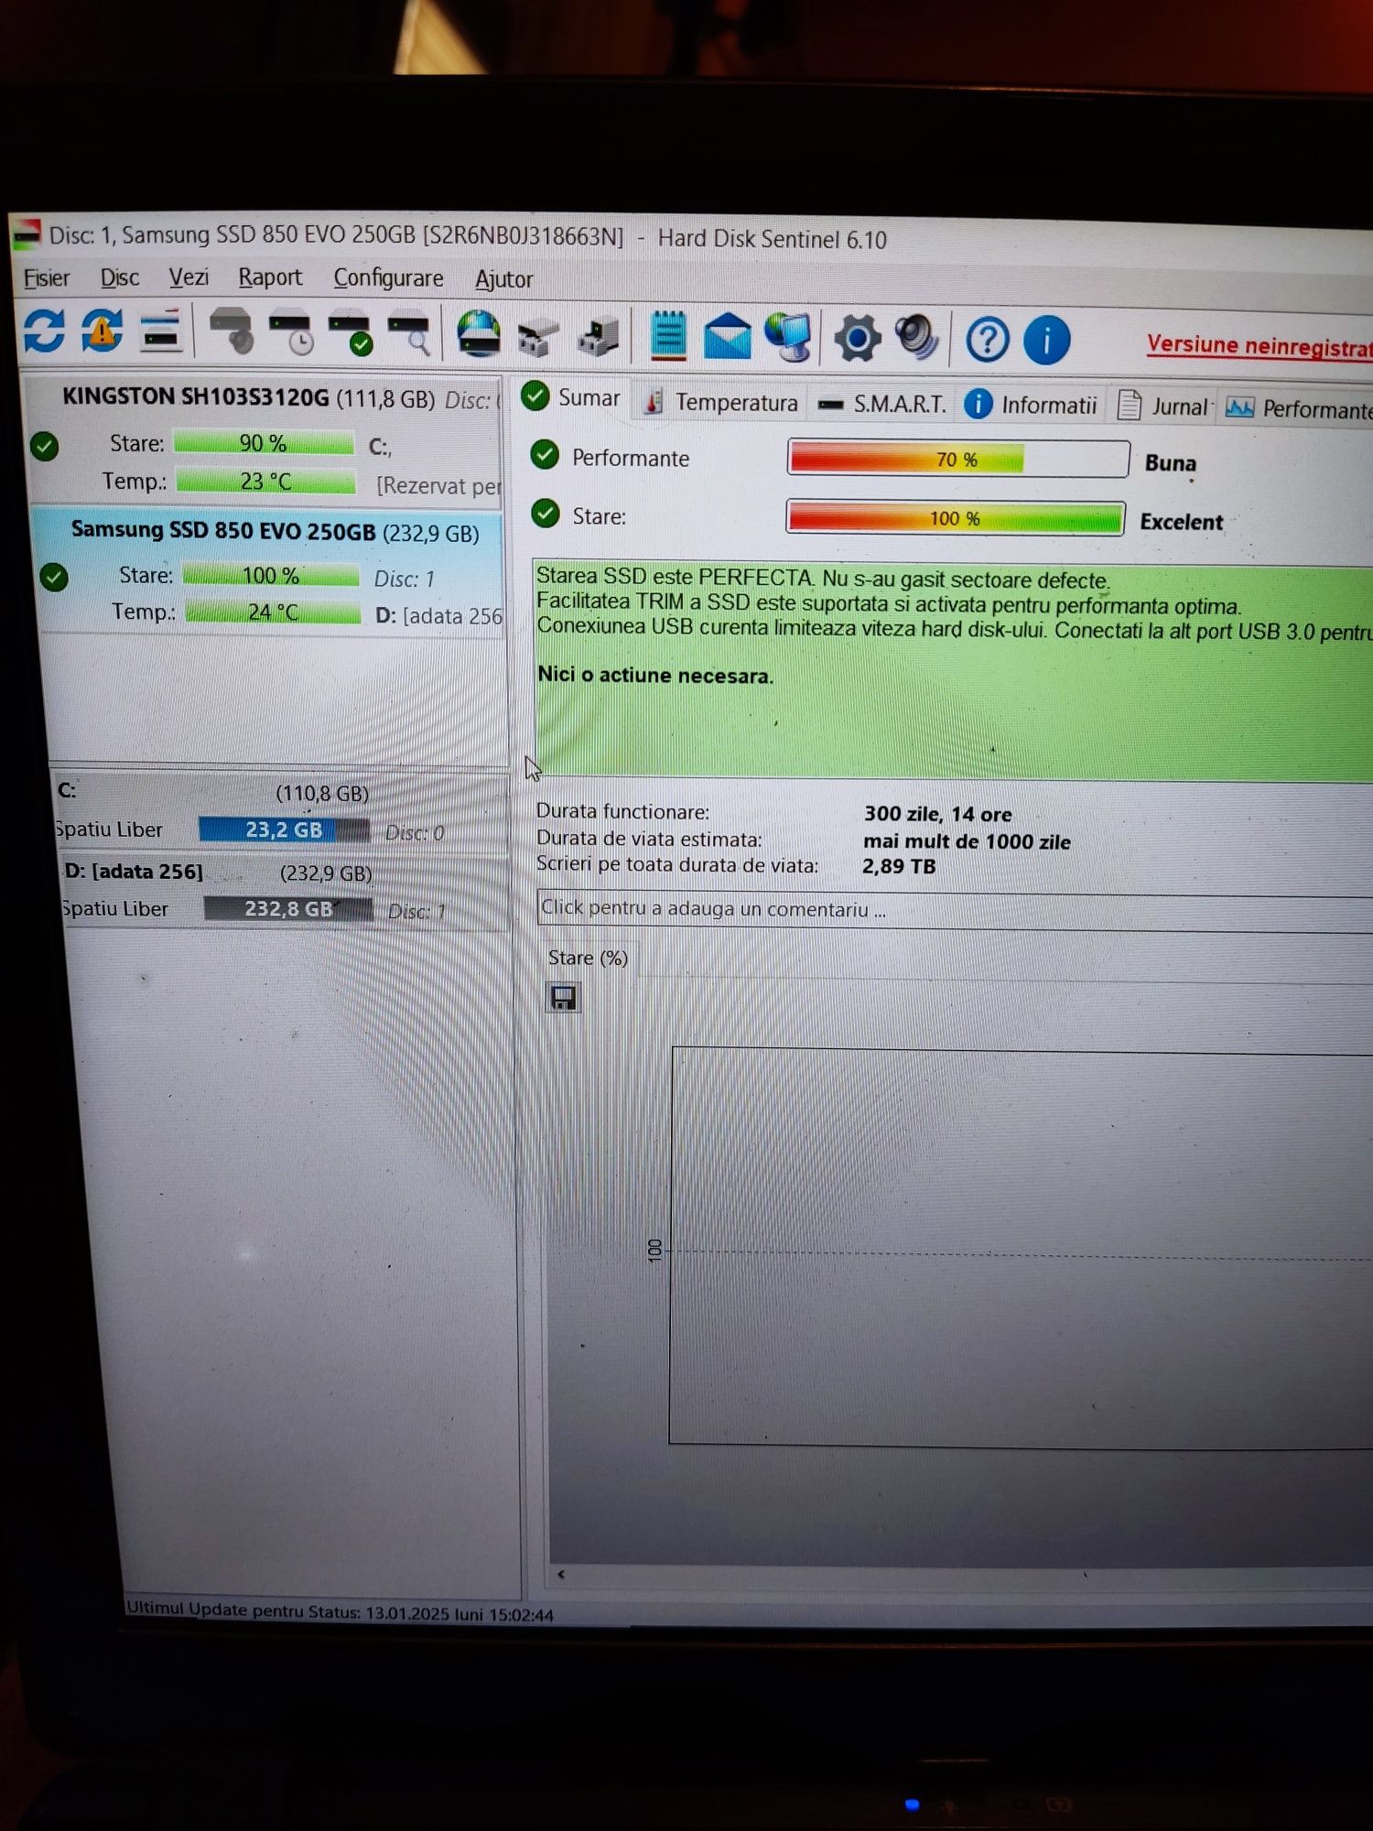Click the Stare 100 % summary bar
This screenshot has width=1373, height=1831.
[x=956, y=518]
